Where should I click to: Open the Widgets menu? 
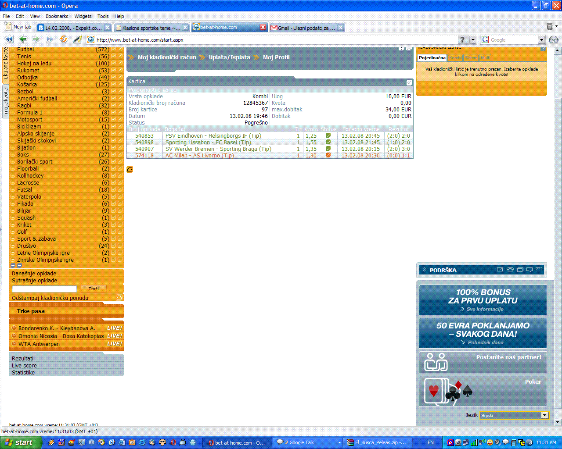tap(83, 16)
